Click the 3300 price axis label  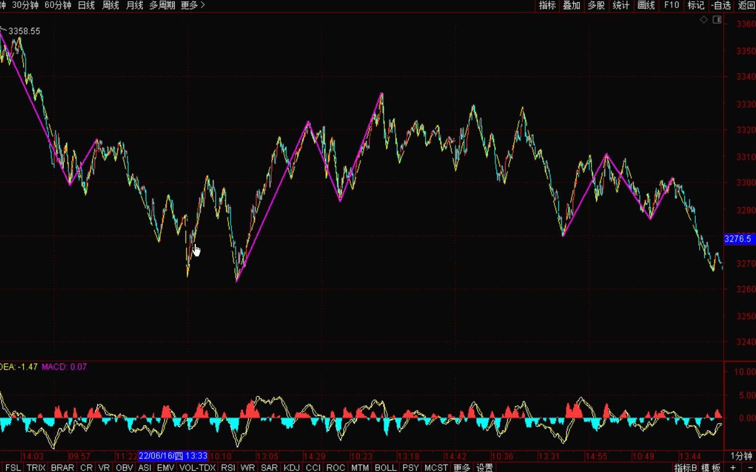745,183
